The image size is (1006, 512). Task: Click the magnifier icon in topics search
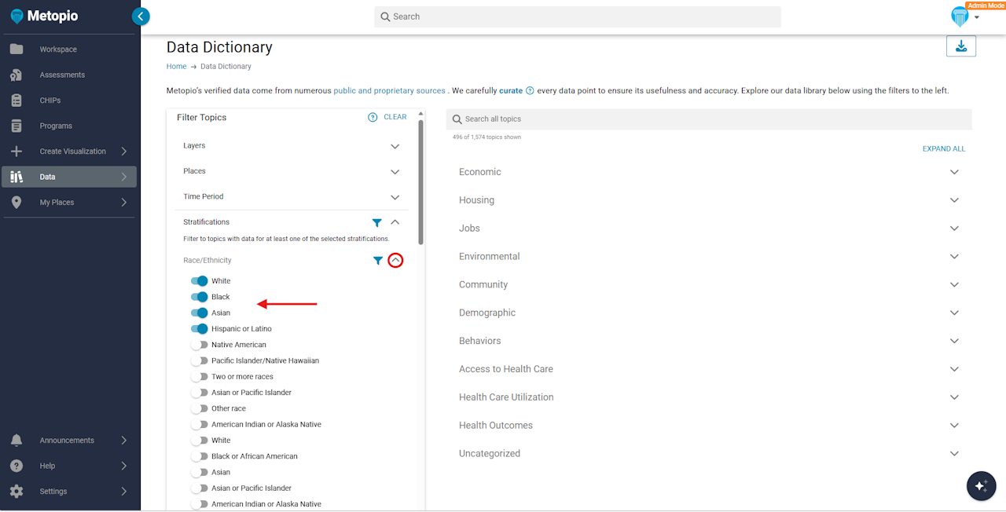pyautogui.click(x=457, y=119)
